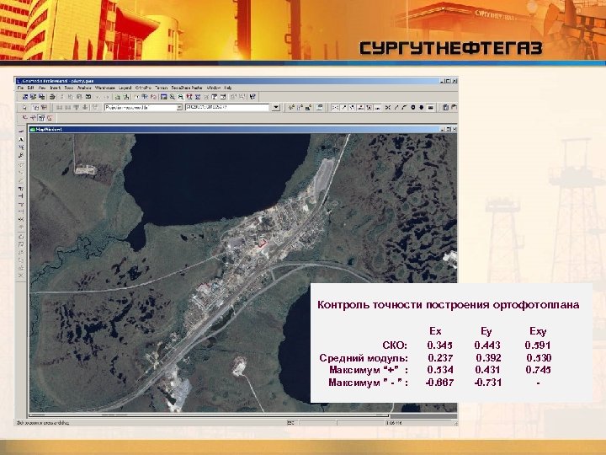Click the first icon in the third toolbar row
Screen dimensions: 606x455
pyautogui.click(x=25, y=118)
